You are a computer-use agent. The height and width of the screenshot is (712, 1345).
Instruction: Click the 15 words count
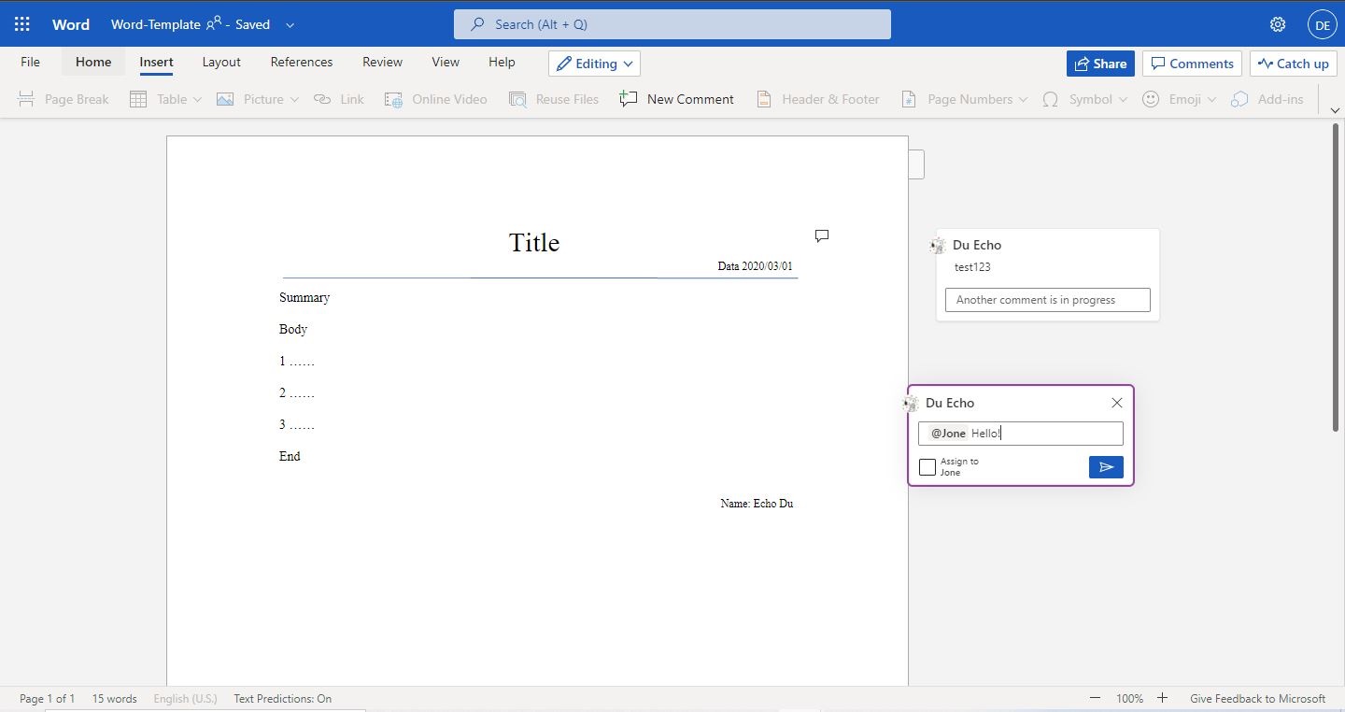coord(114,699)
